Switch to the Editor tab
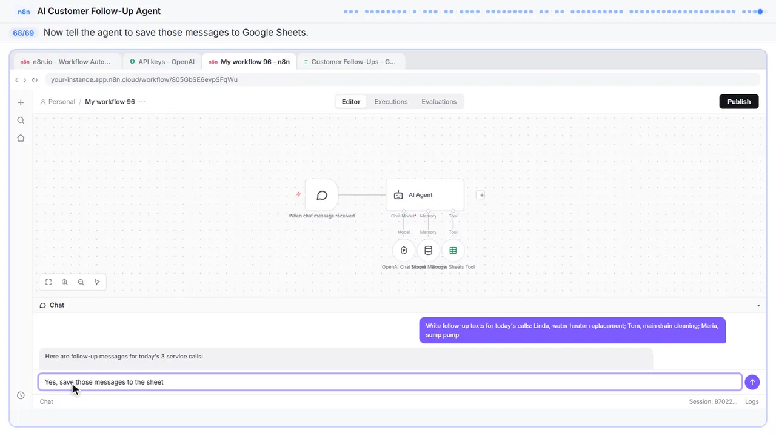 coord(351,102)
